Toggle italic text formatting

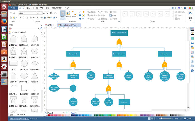pyautogui.click(x=24, y=17)
